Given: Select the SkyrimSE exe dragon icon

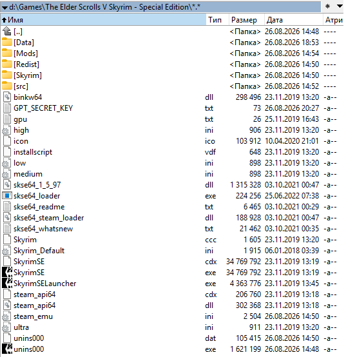Looking at the screenshot, I should click(x=7, y=273).
